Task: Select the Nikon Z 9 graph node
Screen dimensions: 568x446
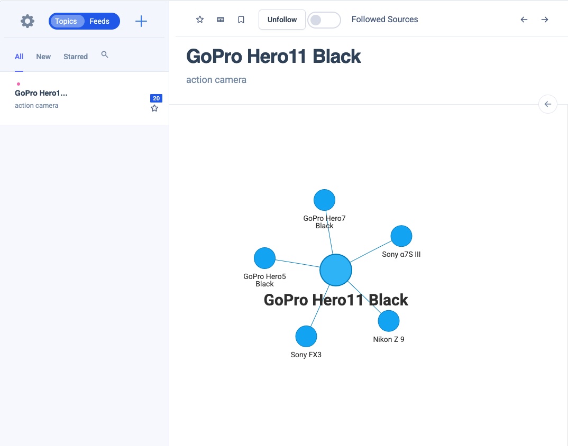Action: (389, 321)
